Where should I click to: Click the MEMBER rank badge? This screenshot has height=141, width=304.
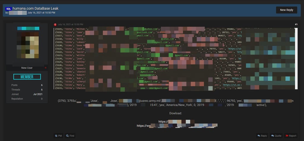coord(27,77)
